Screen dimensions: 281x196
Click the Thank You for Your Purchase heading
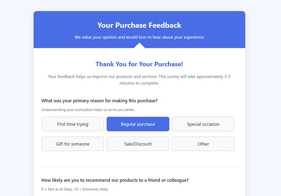click(139, 64)
